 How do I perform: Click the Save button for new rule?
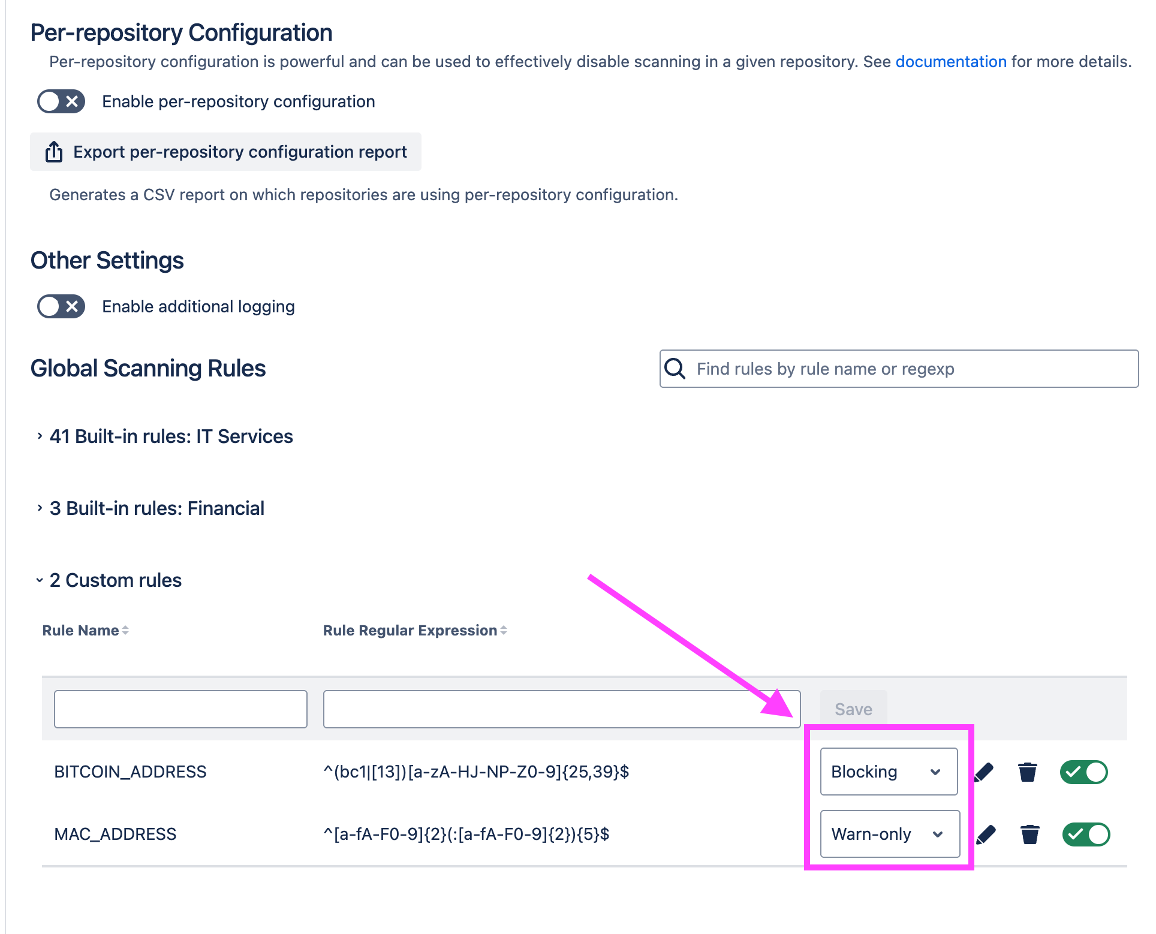[853, 709]
